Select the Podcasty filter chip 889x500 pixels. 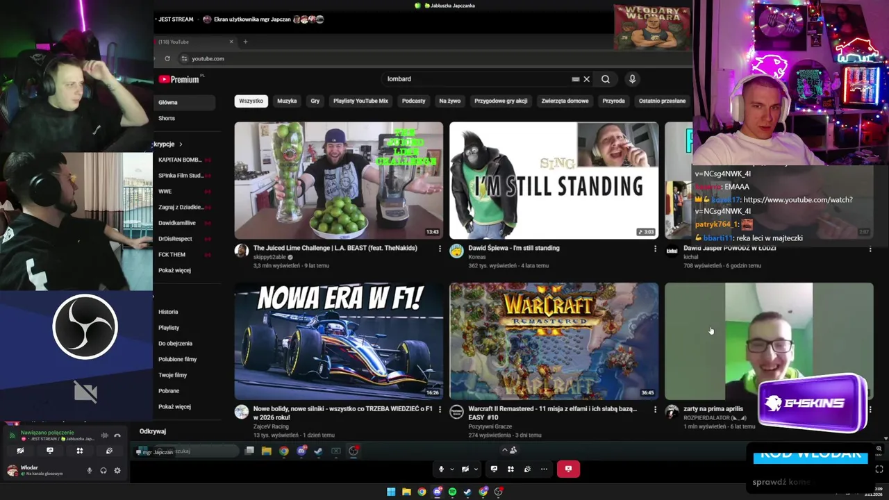tap(413, 101)
